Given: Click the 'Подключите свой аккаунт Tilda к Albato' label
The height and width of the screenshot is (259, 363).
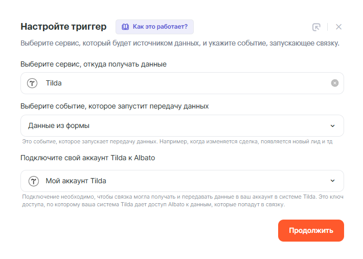Looking at the screenshot, I should pos(87,158).
